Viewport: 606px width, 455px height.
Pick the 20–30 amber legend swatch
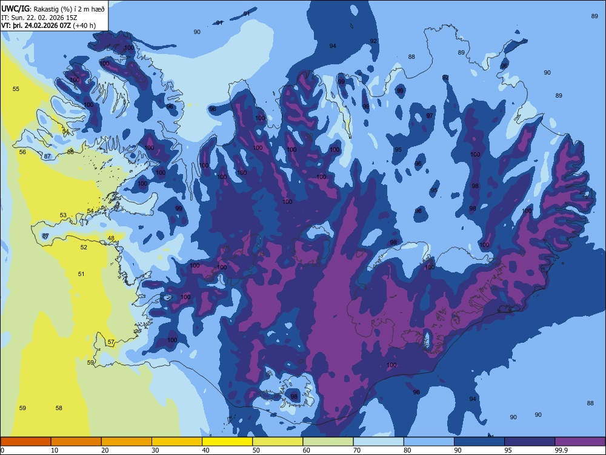point(127,442)
